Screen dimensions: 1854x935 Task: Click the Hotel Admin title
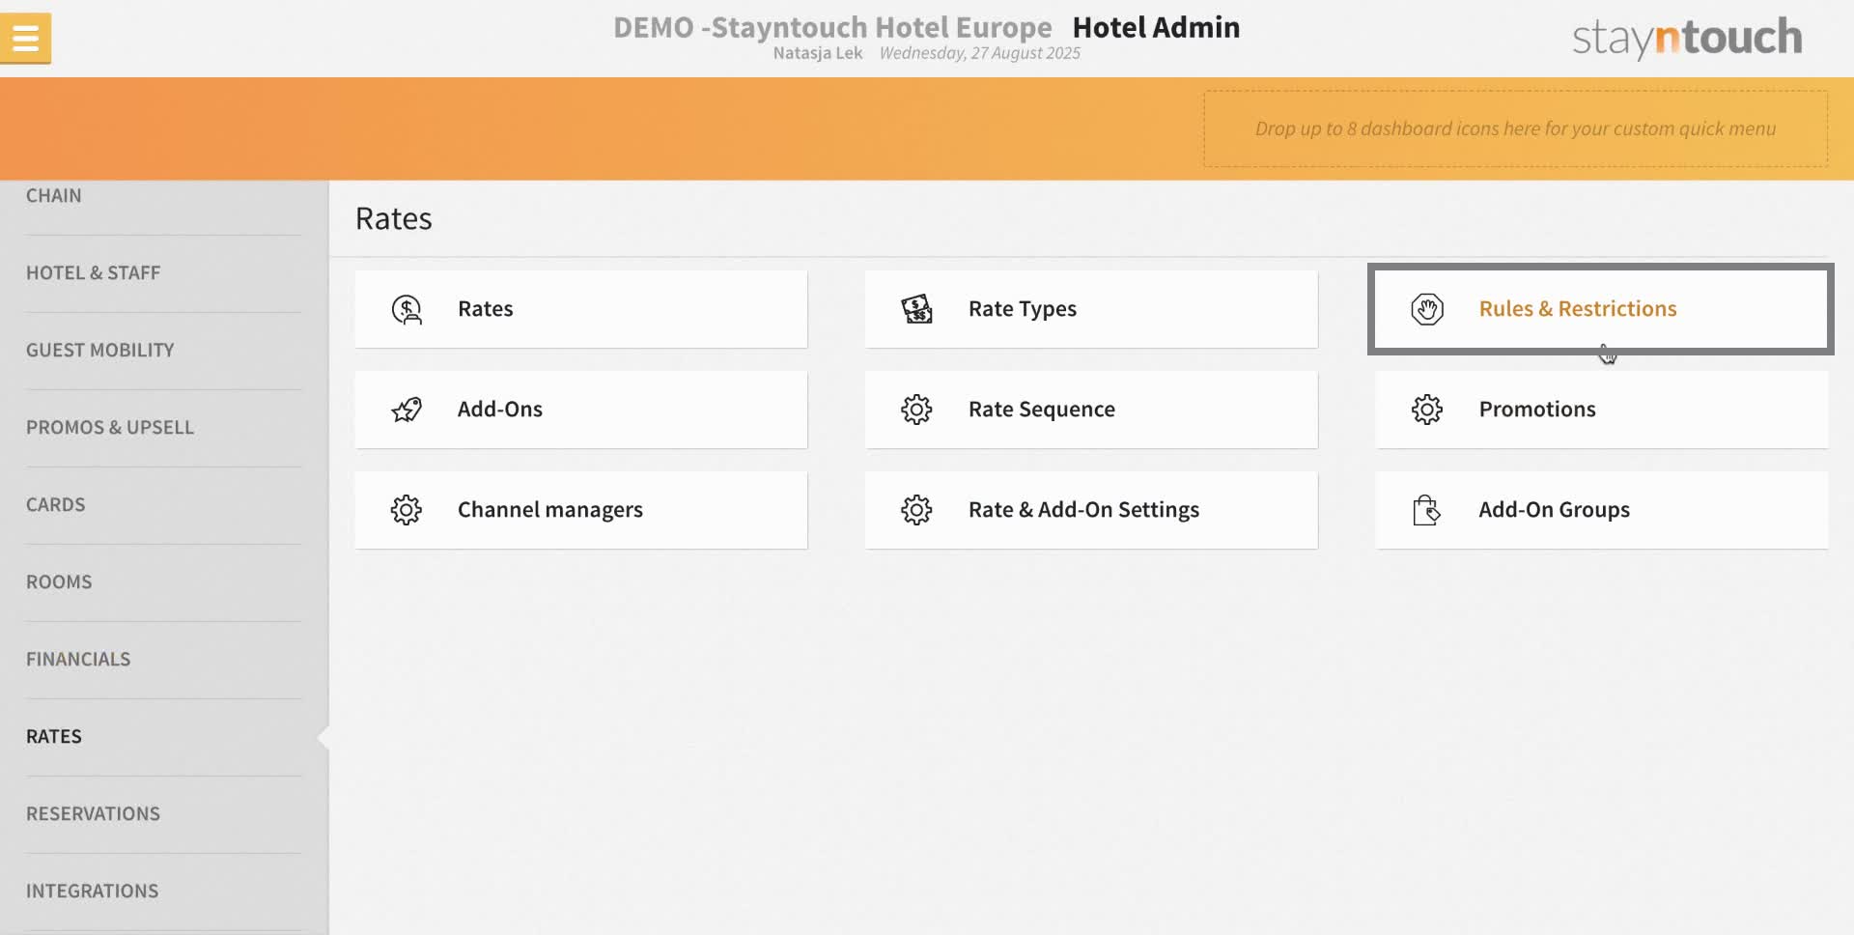[x=1156, y=27]
